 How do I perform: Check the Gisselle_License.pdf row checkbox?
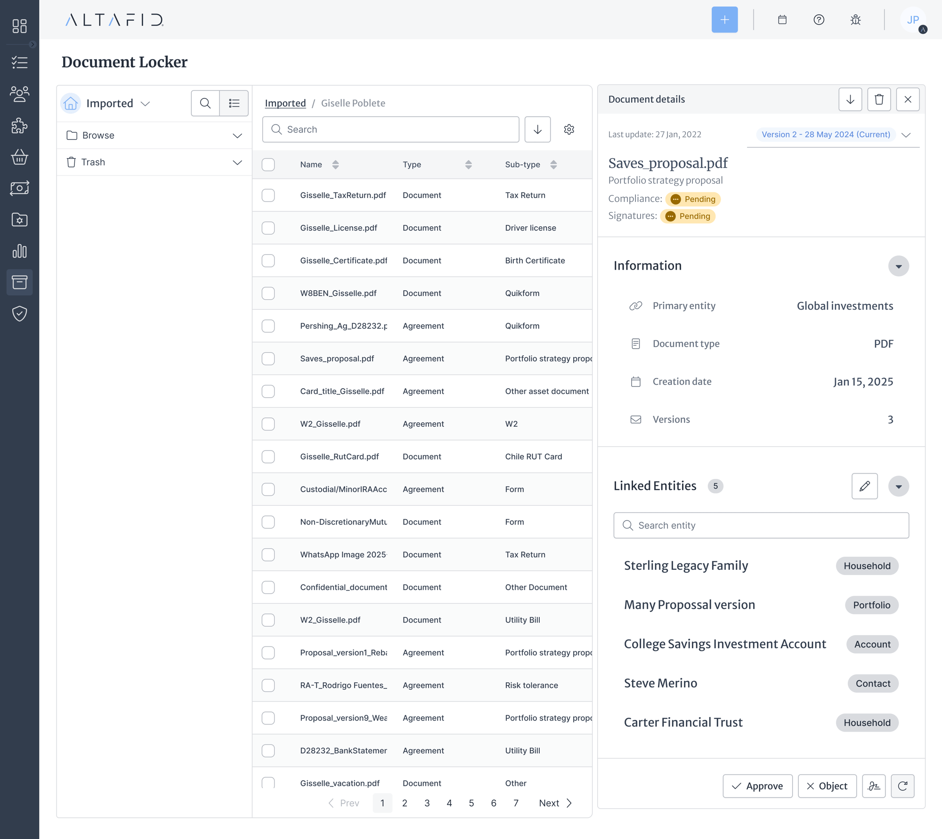[x=268, y=228]
